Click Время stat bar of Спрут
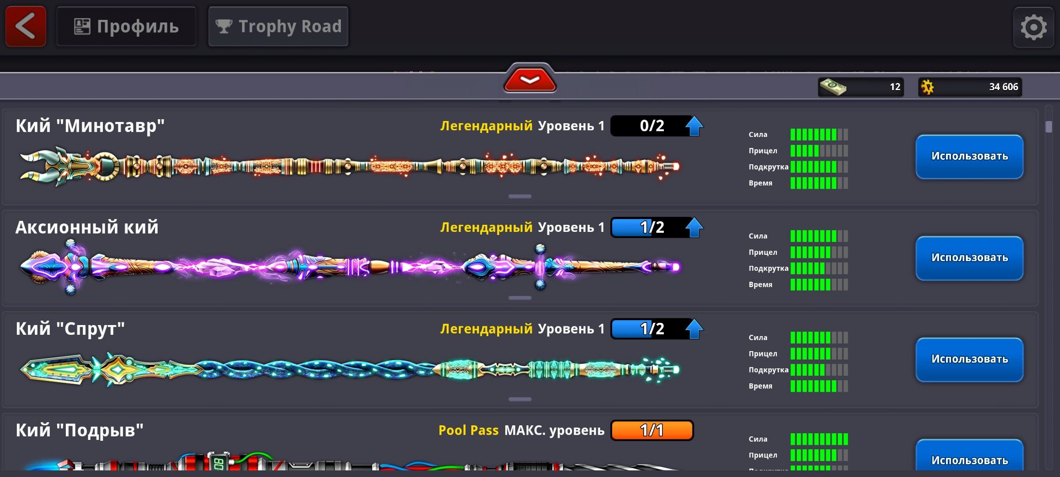Viewport: 1060px width, 477px height. click(819, 386)
